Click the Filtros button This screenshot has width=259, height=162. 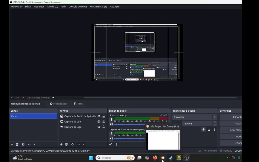(x=79, y=104)
